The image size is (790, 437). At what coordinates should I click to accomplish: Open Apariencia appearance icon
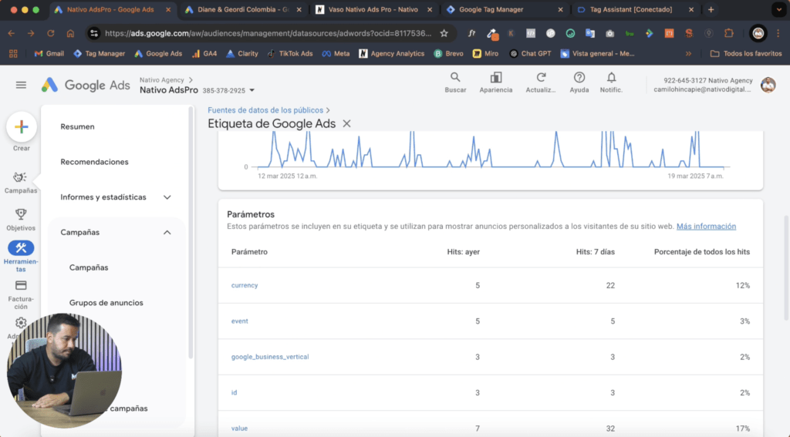pyautogui.click(x=496, y=78)
